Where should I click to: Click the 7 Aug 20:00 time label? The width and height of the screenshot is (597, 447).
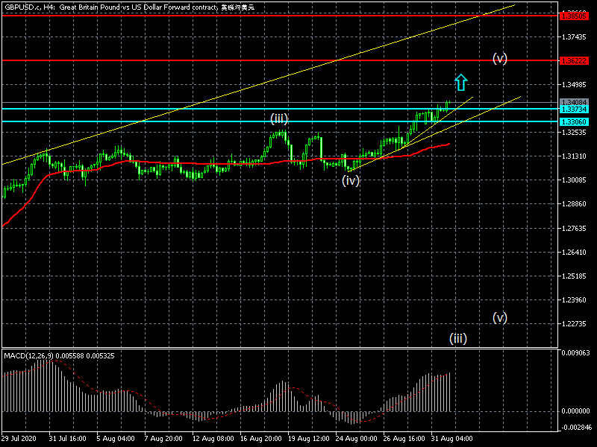pos(163,439)
